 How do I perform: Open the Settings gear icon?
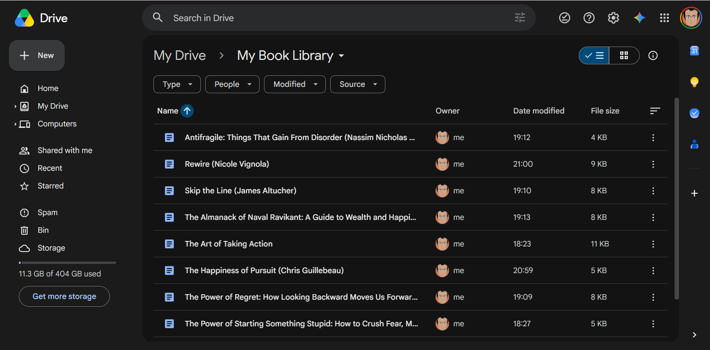click(x=614, y=18)
